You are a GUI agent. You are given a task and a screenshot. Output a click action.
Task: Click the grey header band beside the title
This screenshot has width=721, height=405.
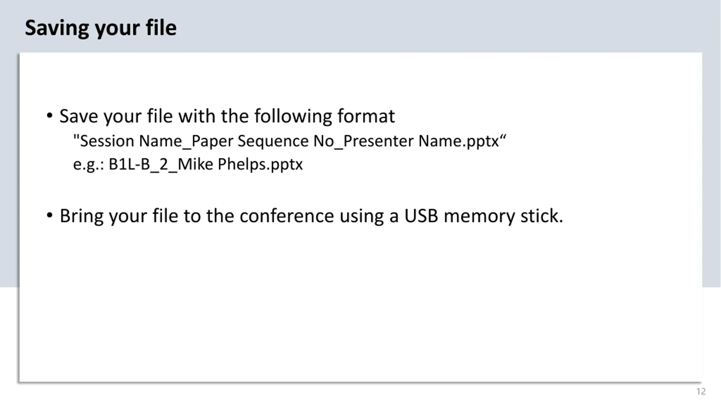439,27
